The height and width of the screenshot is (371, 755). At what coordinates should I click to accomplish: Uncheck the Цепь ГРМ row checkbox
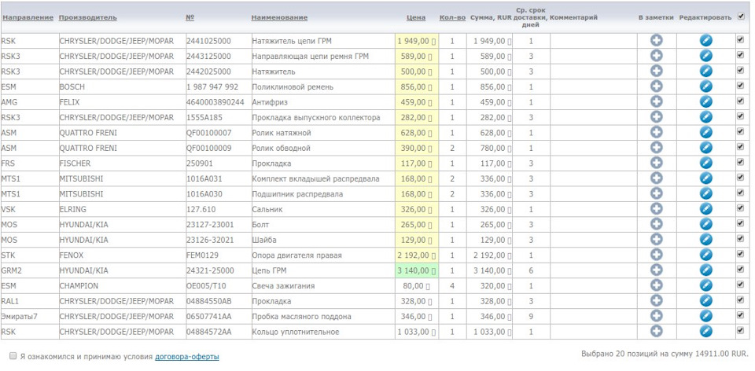[x=740, y=270]
